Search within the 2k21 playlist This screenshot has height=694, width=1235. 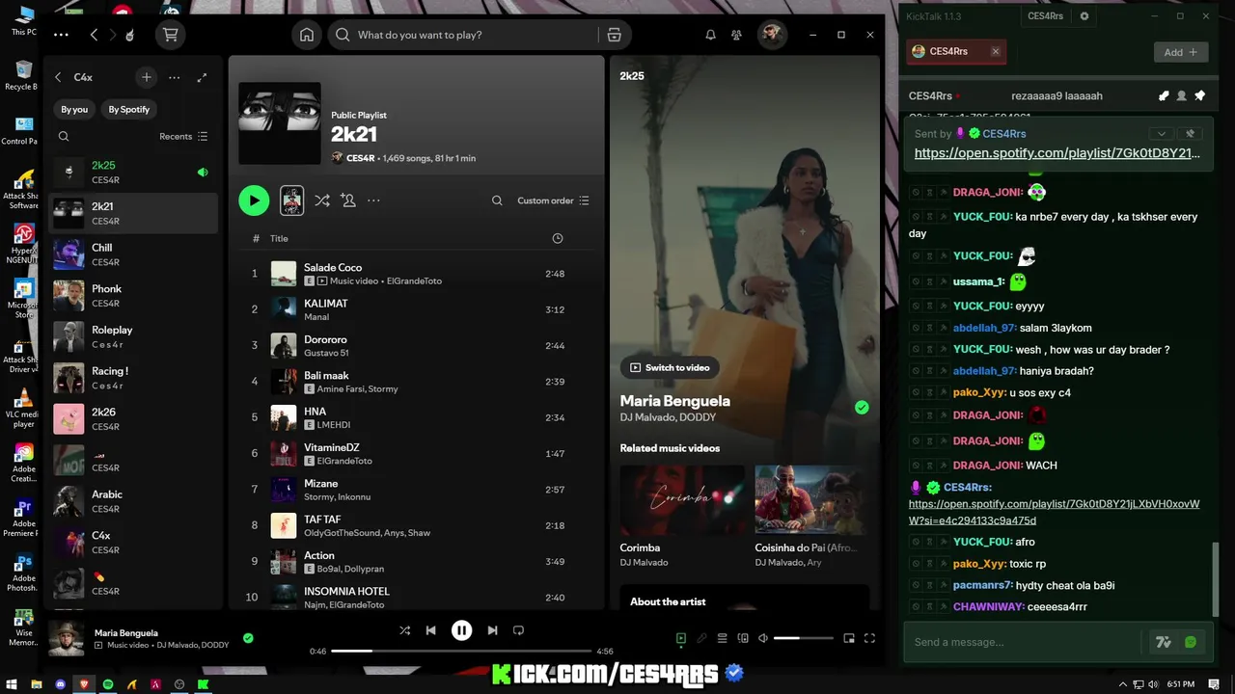pos(497,200)
